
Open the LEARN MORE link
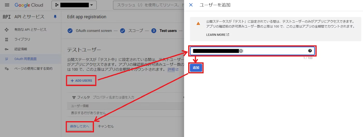coord(218,35)
